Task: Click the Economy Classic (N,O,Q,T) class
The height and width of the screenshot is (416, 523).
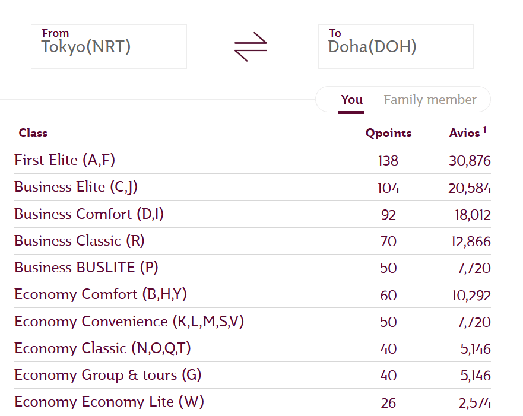Action: click(x=103, y=348)
